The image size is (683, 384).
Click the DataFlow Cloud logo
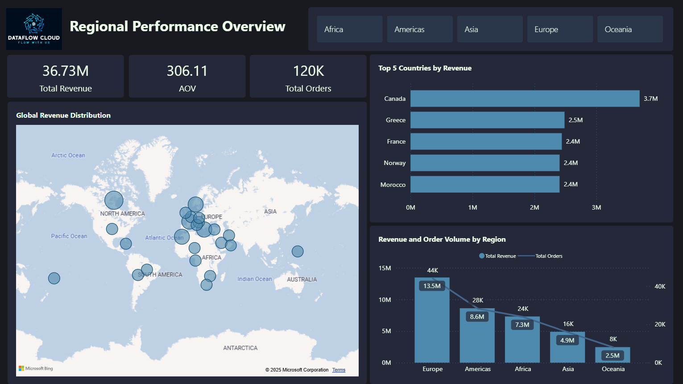34,29
